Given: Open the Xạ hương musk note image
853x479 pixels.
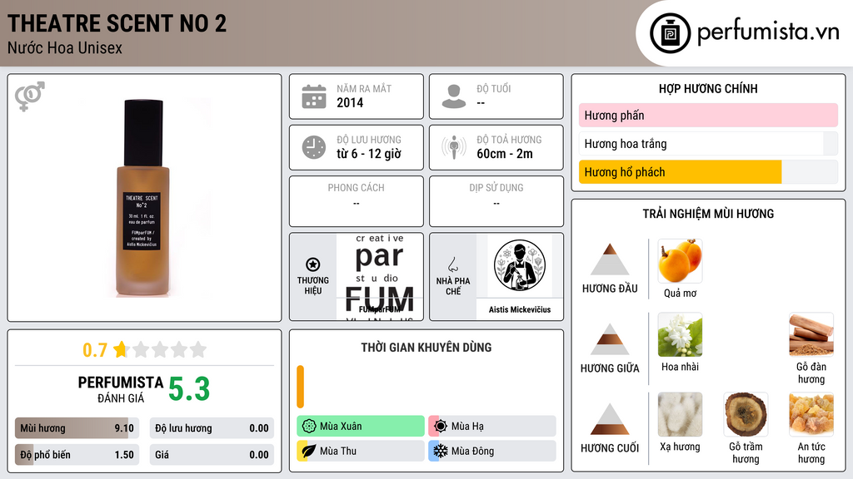Looking at the screenshot, I should pyautogui.click(x=680, y=414).
